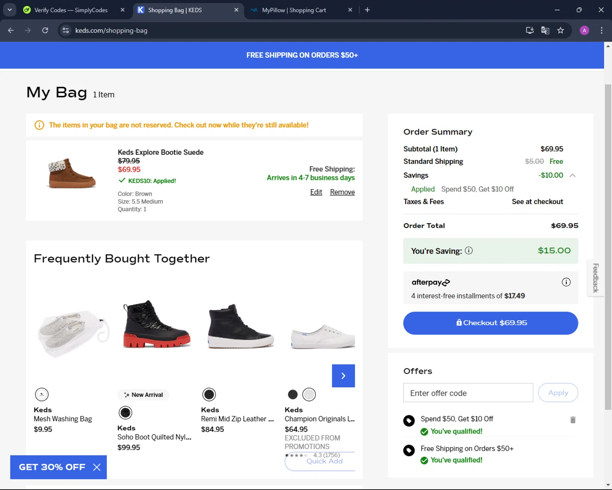Go forward in browser history
Viewport: 612px width, 490px height.
[28, 30]
